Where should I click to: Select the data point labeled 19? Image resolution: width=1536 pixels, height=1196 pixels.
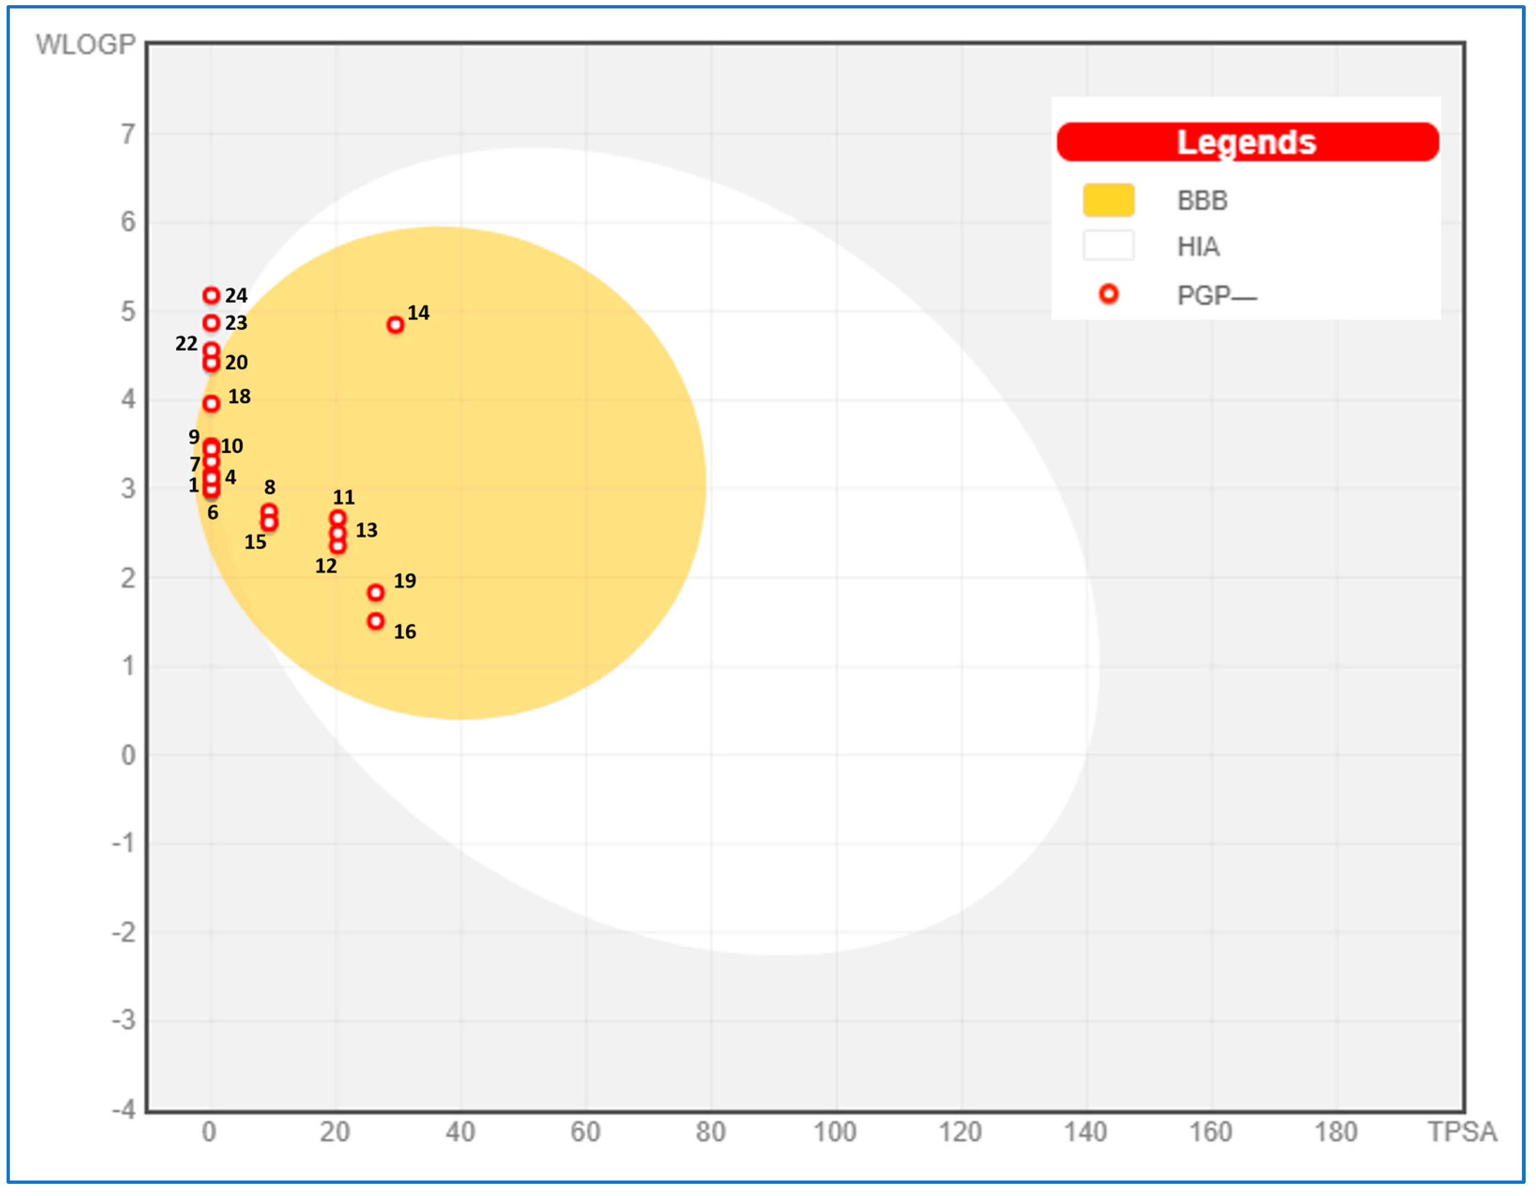376,593
